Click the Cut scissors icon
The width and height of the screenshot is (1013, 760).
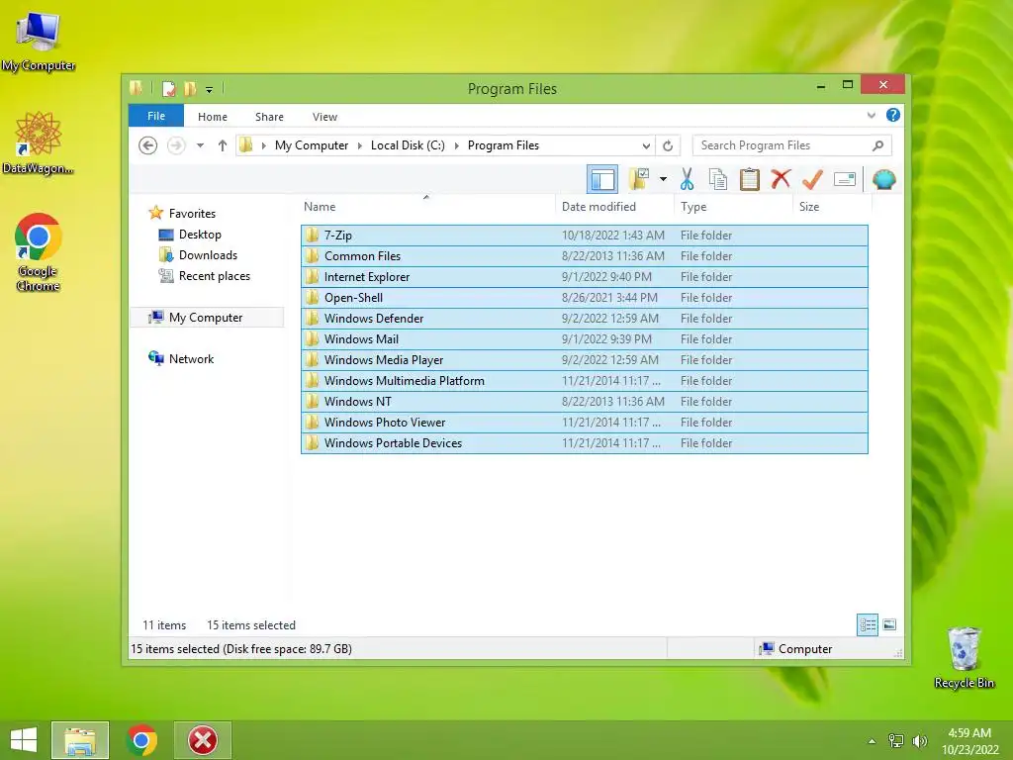pos(687,179)
